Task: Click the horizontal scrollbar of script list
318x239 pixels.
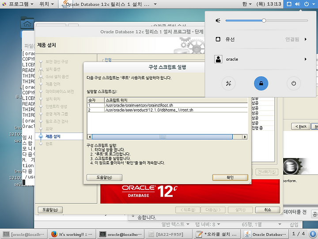Action: pos(162,137)
